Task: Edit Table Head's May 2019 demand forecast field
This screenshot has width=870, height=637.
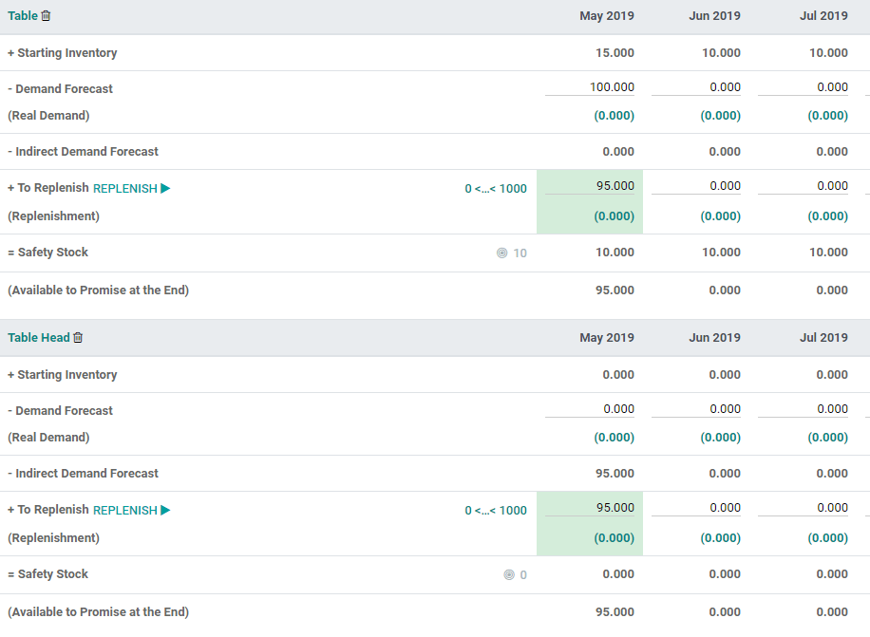Action: pos(590,409)
